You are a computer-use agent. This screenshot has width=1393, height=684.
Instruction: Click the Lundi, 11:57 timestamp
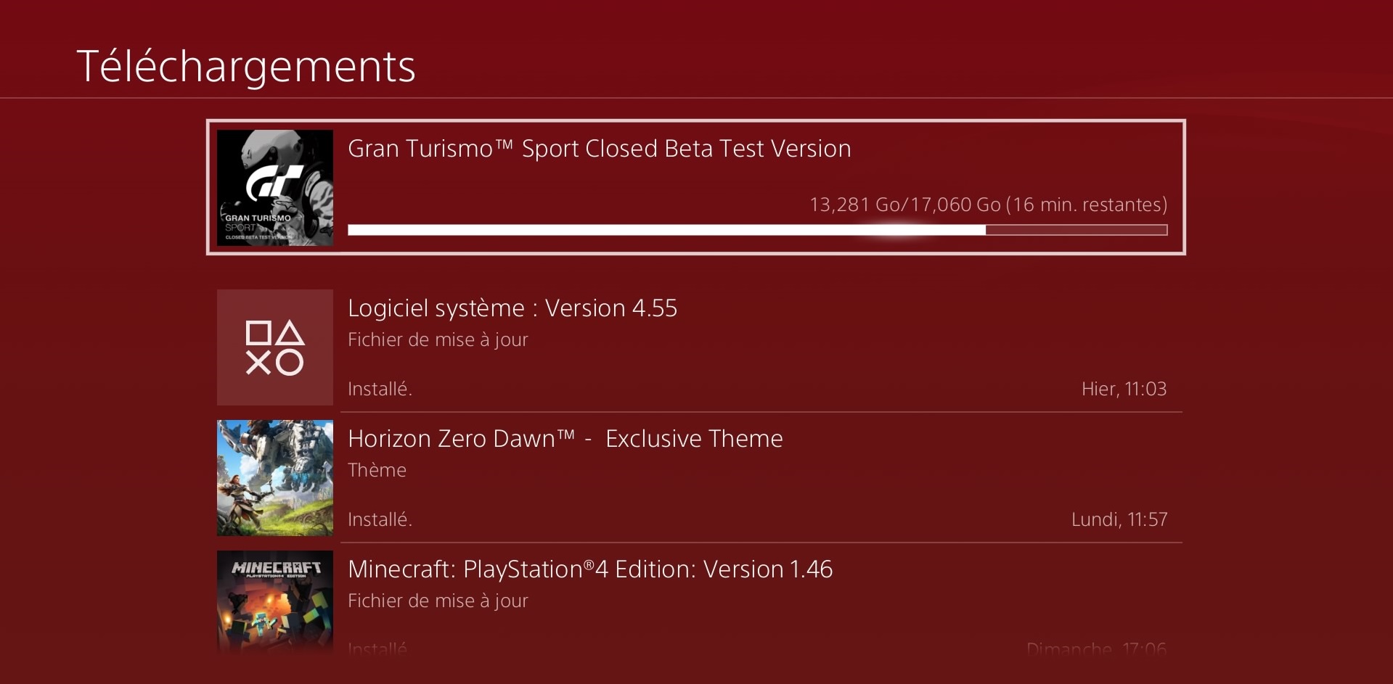coord(1119,519)
